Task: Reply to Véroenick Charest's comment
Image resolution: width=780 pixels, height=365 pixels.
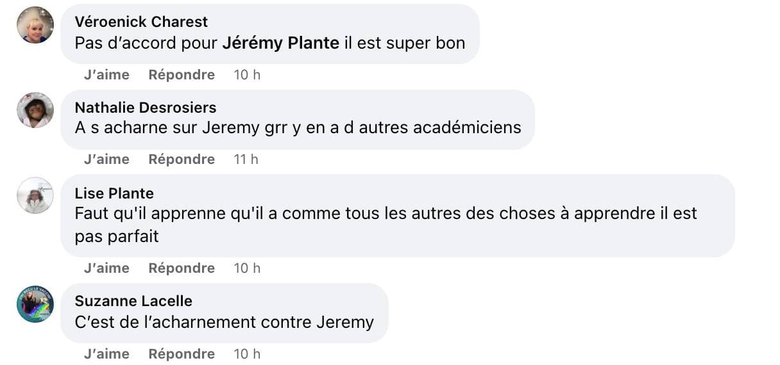Action: click(182, 75)
